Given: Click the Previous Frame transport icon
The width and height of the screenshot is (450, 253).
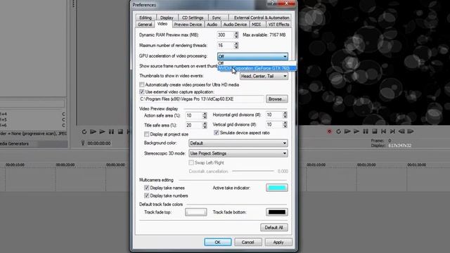Looking at the screenshot, I should click(x=401, y=131).
